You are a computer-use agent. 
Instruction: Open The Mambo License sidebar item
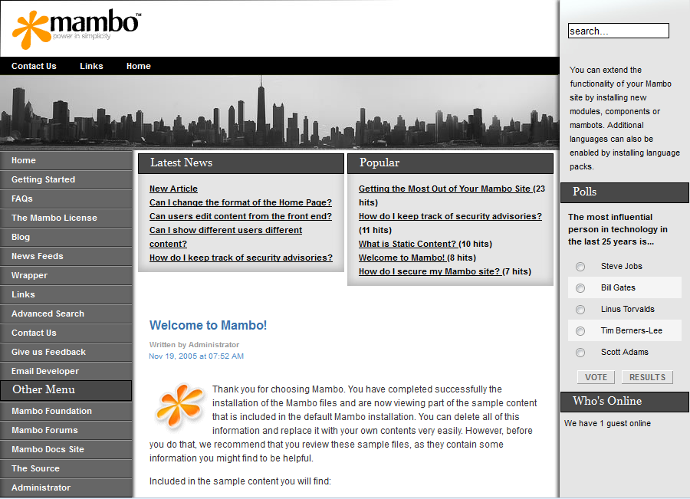coord(66,218)
